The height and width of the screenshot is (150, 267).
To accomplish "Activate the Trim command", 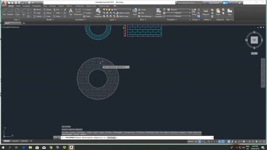I will (x=57, y=10).
